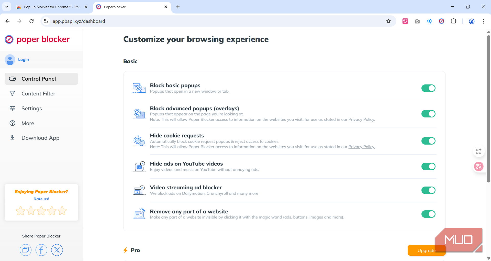491x261 pixels.
Task: Open Privacy Policy link under cookie requests
Action: pyautogui.click(x=362, y=147)
